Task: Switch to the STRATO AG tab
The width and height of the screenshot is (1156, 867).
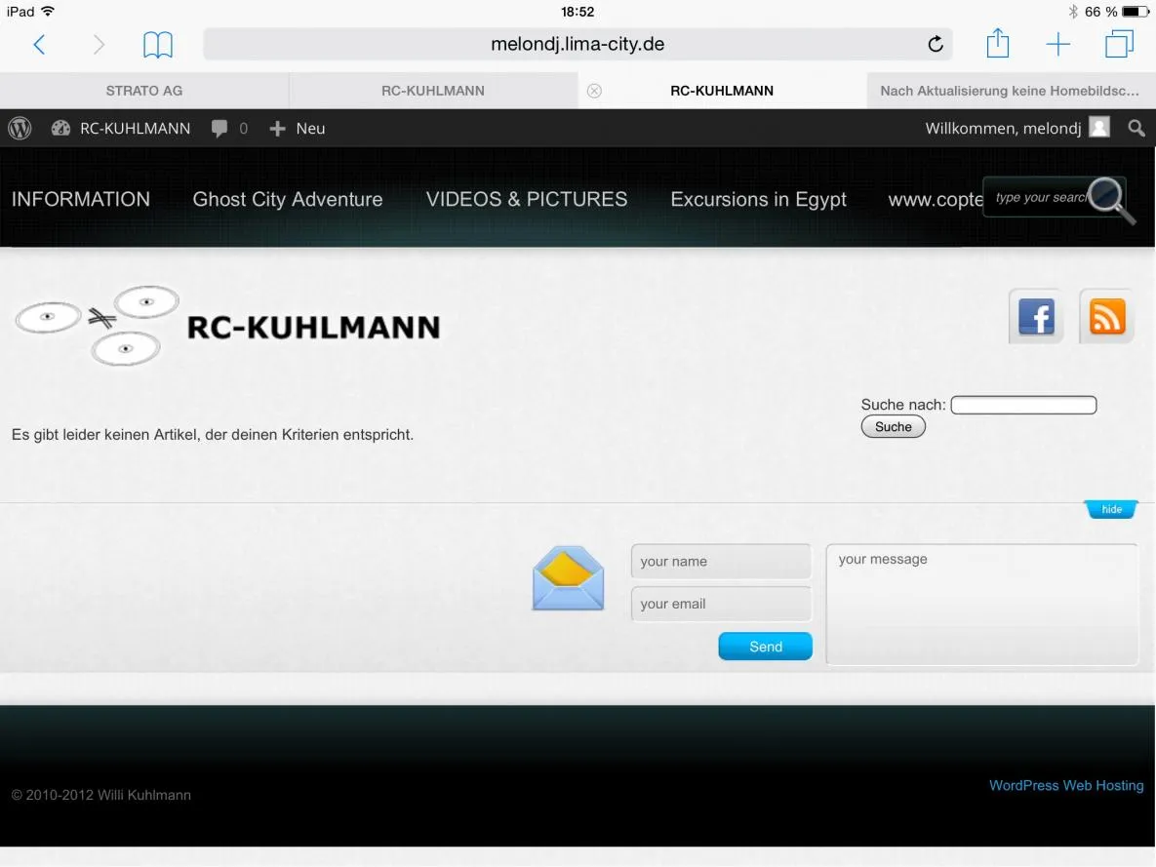Action: click(143, 91)
